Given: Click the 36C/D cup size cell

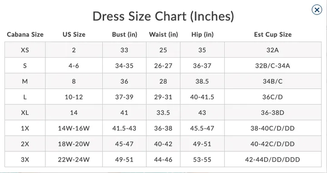Looking at the screenshot, I should pos(273,97).
